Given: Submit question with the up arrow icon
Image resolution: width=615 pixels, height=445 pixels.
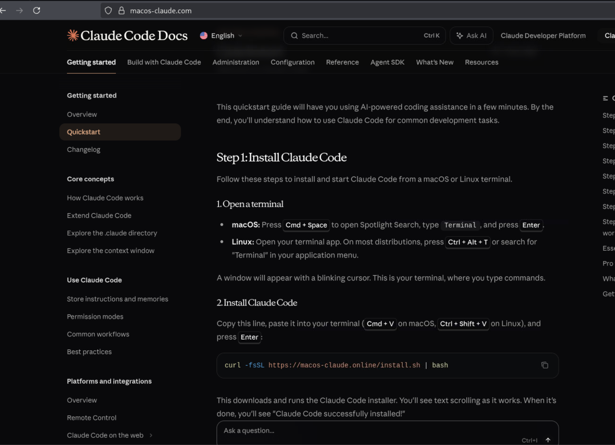Looking at the screenshot, I should pos(548,440).
